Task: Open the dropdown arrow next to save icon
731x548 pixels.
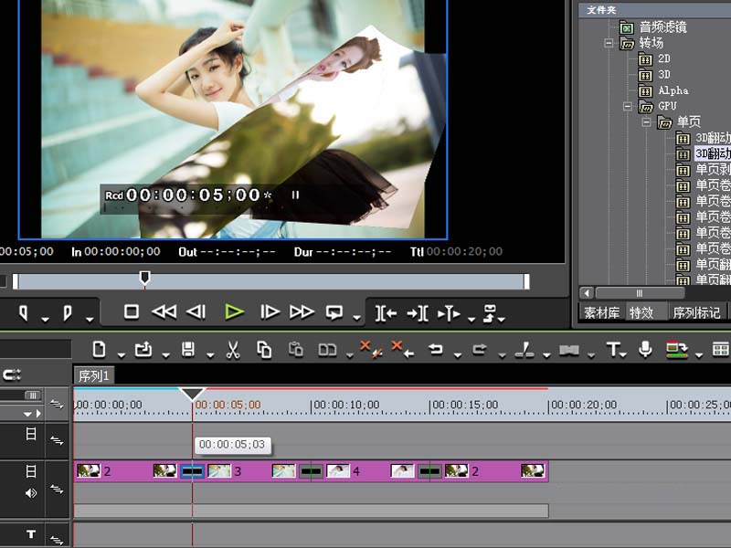Action: click(x=210, y=355)
